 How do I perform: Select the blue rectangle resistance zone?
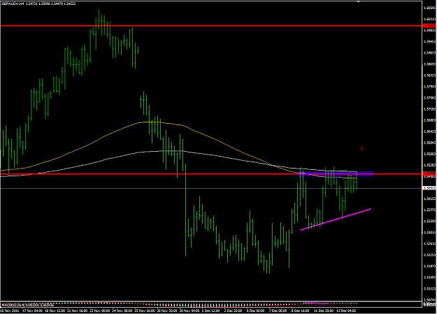tap(336, 173)
